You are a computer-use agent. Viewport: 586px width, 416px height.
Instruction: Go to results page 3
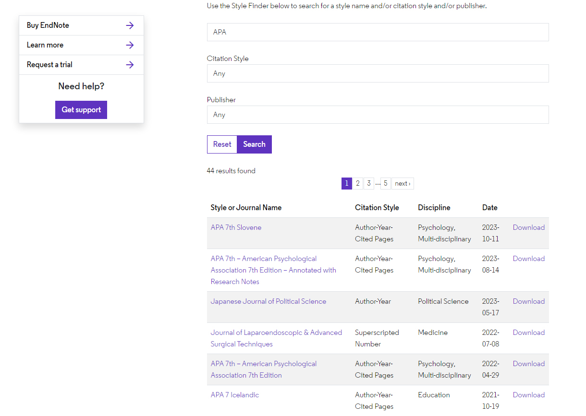pos(368,183)
